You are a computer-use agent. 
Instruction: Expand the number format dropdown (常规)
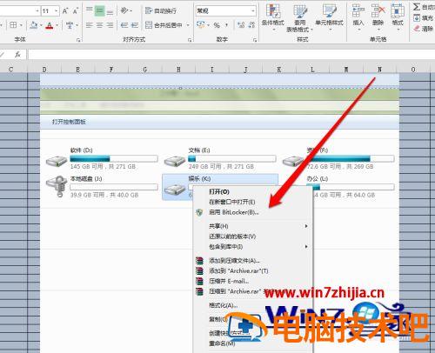253,11
